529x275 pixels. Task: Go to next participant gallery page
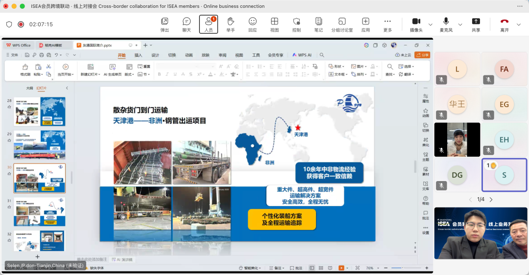pos(491,200)
